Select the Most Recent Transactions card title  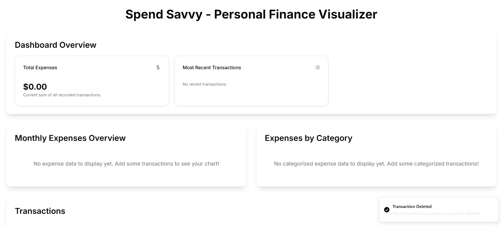(212, 68)
